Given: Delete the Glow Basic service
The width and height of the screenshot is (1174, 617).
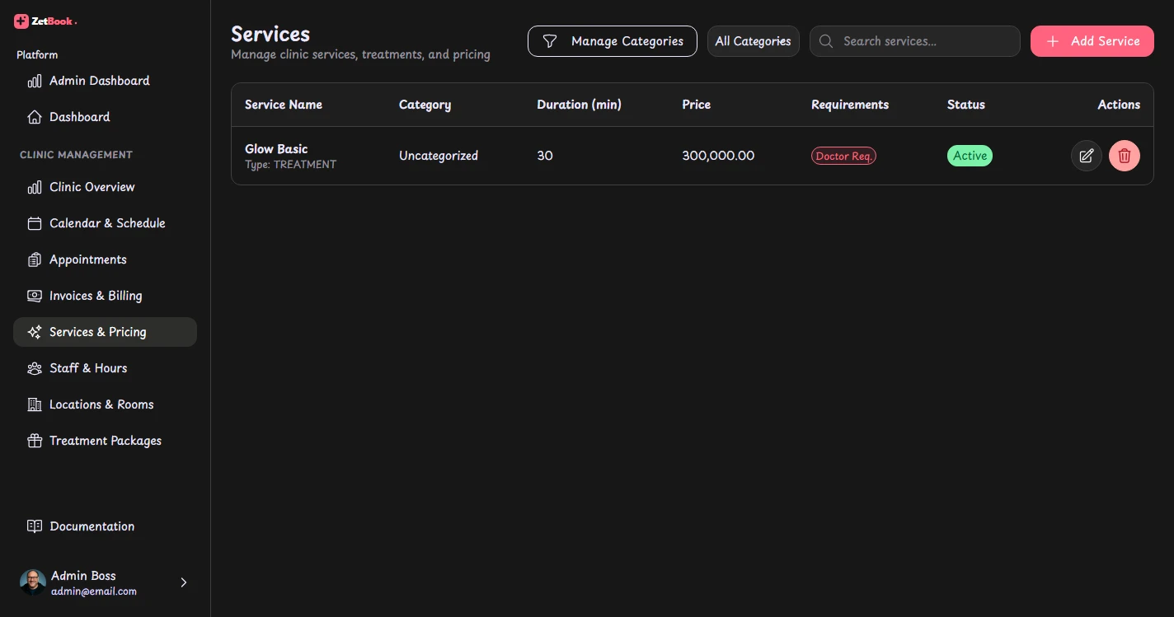Looking at the screenshot, I should click(x=1125, y=156).
